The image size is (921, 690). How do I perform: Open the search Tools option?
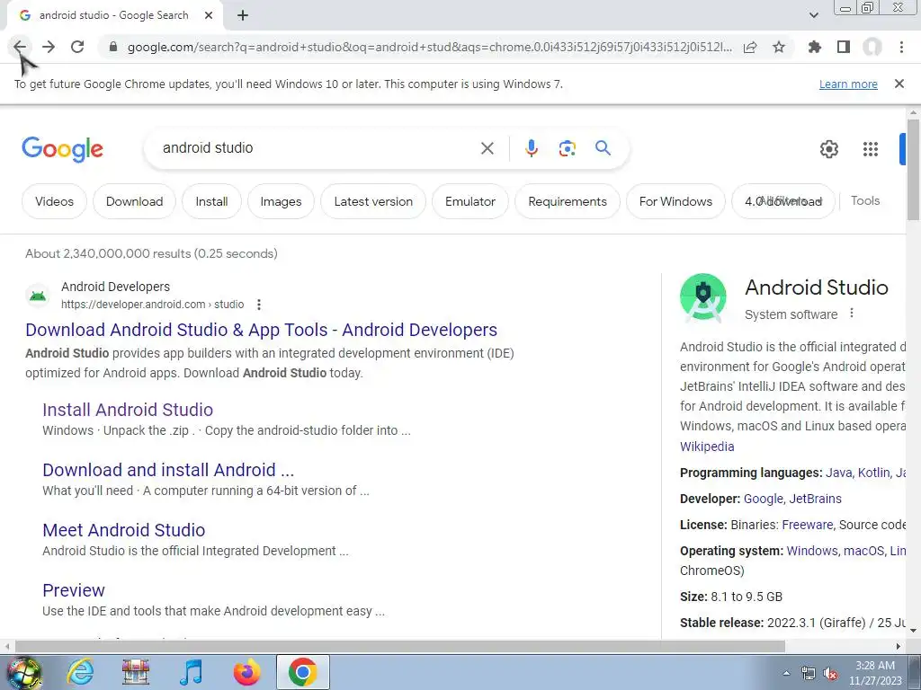865,200
